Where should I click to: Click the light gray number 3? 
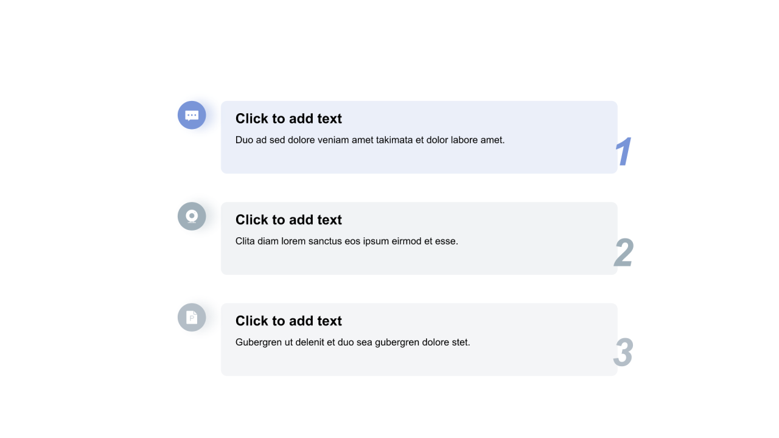coord(623,353)
